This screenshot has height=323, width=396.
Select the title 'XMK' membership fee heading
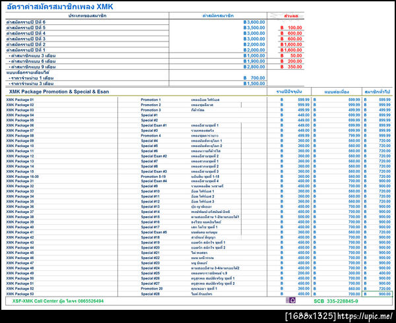pos(60,7)
